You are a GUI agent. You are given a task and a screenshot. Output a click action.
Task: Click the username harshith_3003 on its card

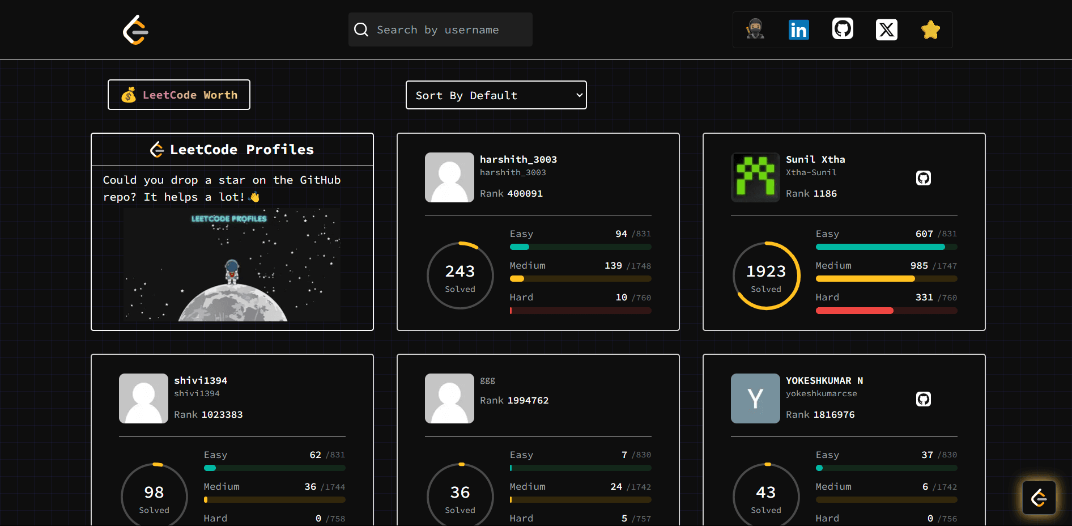pos(518,159)
